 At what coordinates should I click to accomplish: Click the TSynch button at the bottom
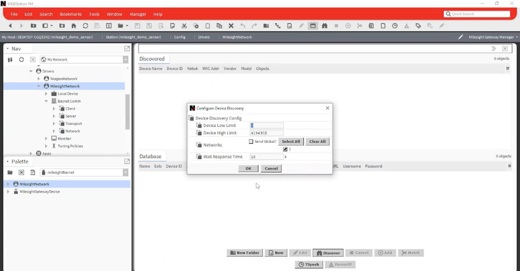point(309,264)
